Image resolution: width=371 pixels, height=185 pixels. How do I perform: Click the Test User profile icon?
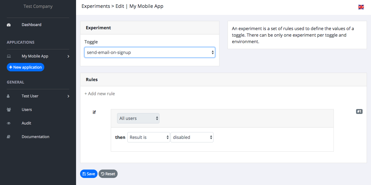click(8, 96)
